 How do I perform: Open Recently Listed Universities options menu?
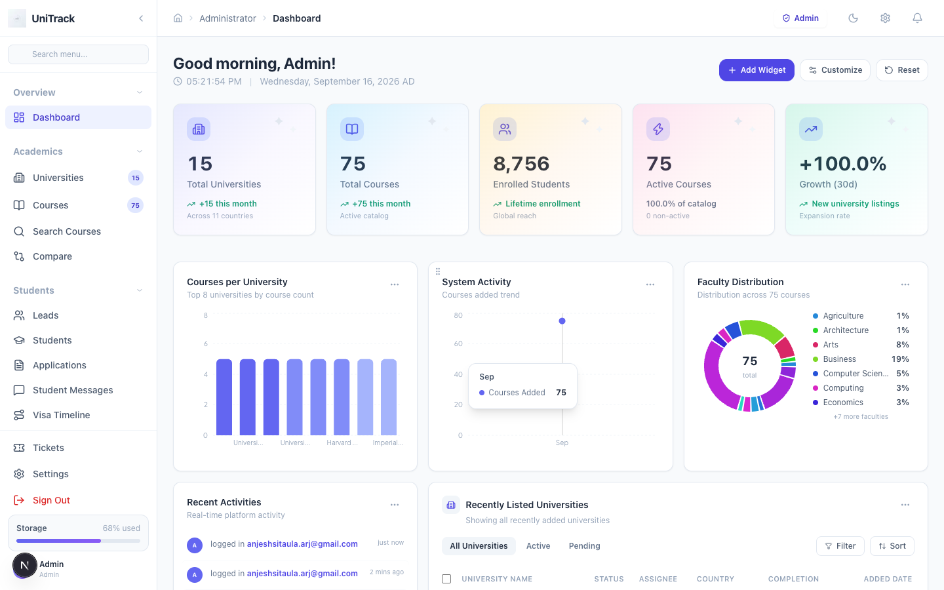(905, 505)
